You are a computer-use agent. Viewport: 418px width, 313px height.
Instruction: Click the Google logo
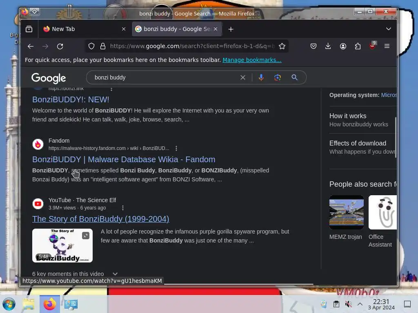[49, 78]
